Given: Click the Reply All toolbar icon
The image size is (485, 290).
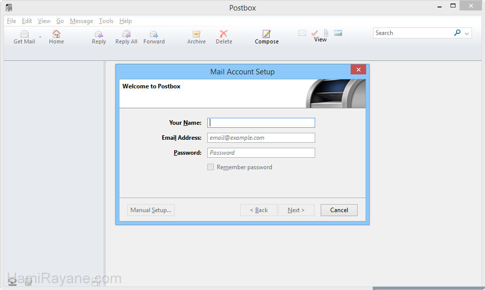Looking at the screenshot, I should (126, 34).
